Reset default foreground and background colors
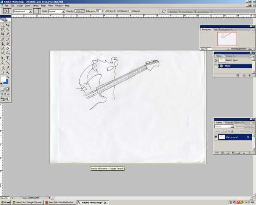 point(1,83)
